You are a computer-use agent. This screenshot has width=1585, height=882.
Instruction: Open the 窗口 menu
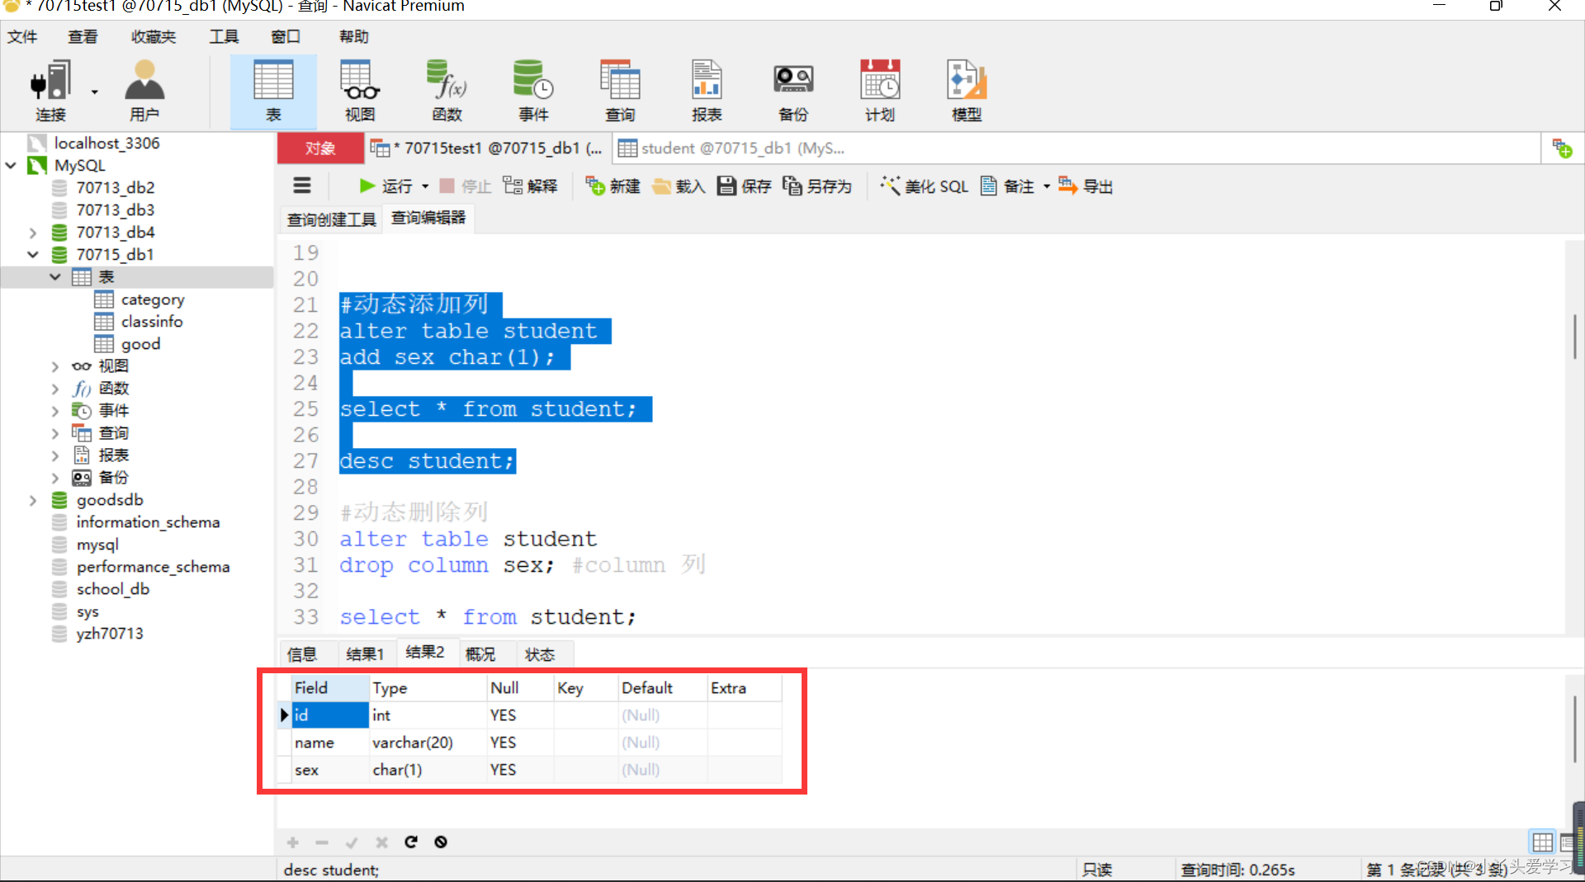pyautogui.click(x=286, y=36)
